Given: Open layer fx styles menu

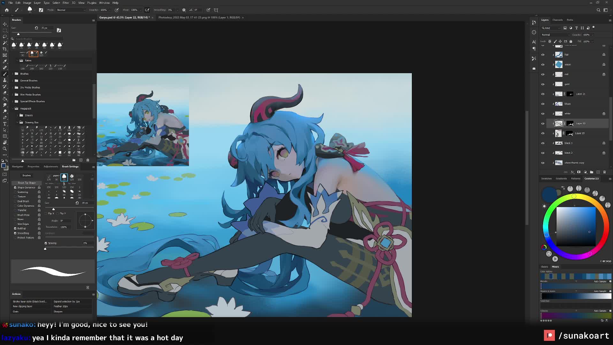Looking at the screenshot, I should coord(572,172).
